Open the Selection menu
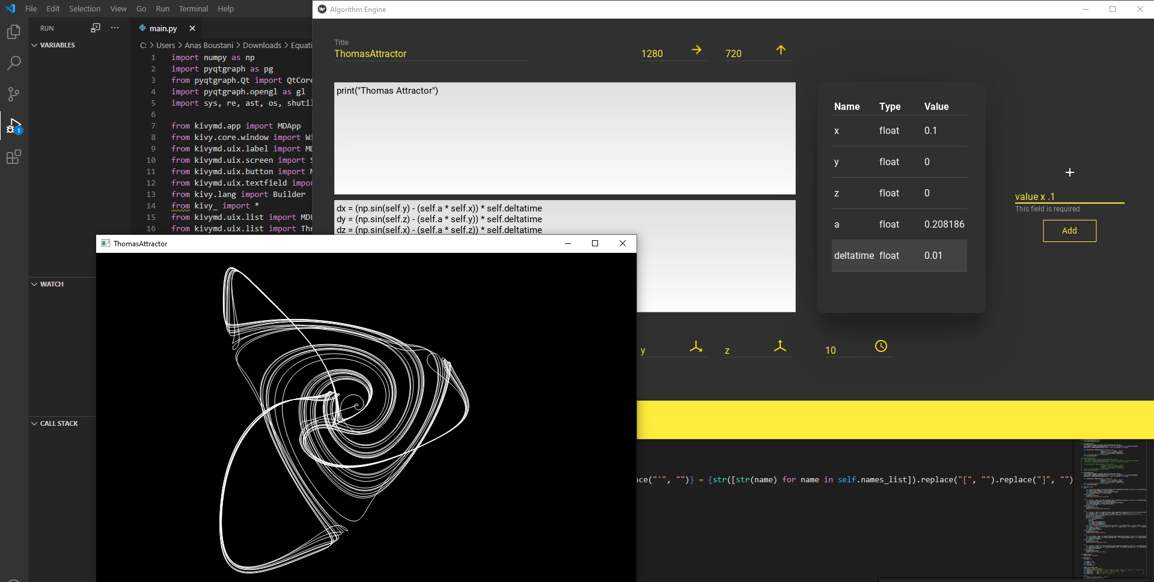Viewport: 1154px width, 582px height. pyautogui.click(x=85, y=8)
